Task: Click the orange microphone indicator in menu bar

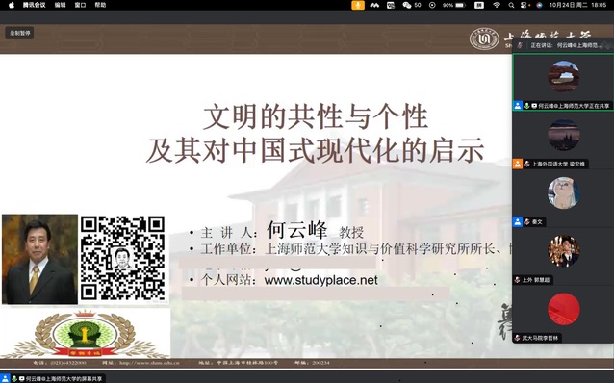Action: pyautogui.click(x=358, y=5)
